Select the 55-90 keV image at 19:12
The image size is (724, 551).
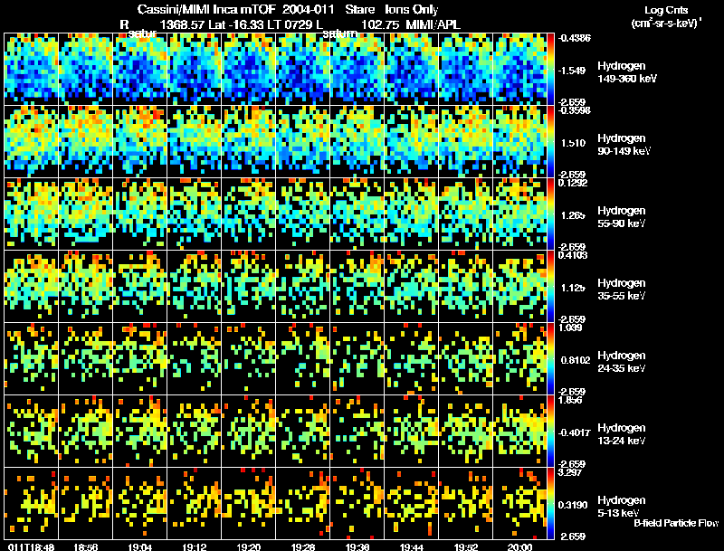pos(195,214)
